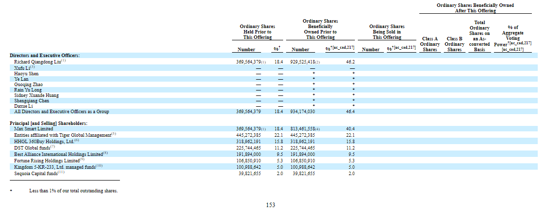
Task: Select the Max Smart Limited row label
Action: (33, 129)
